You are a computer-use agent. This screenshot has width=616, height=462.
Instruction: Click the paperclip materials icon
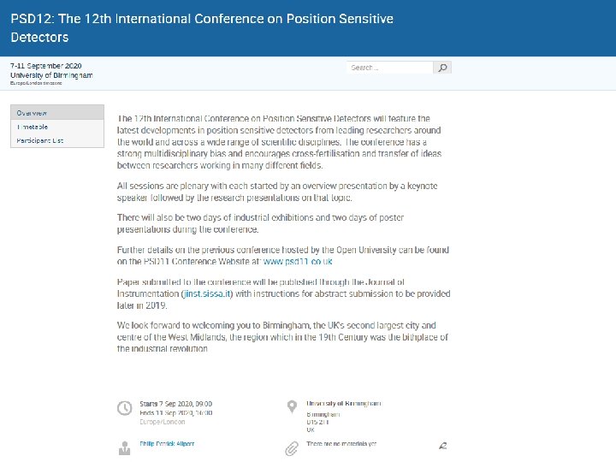[x=291, y=447]
